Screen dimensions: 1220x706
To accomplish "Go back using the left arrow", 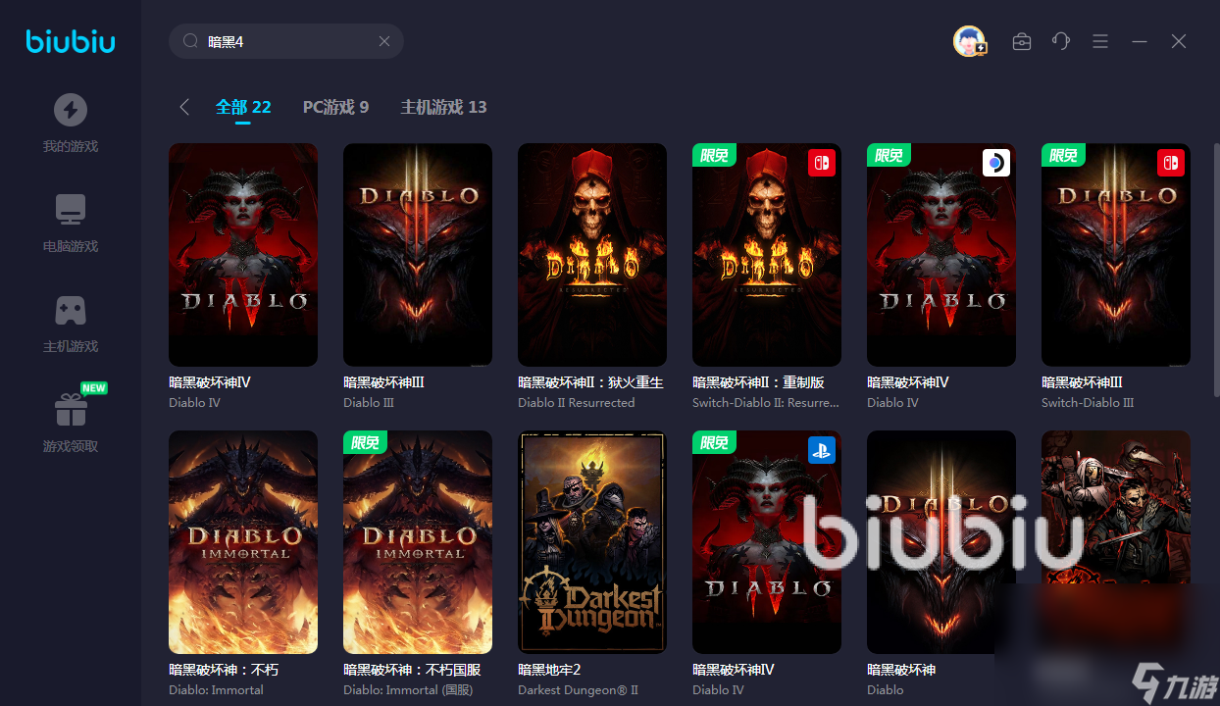I will click(x=184, y=107).
